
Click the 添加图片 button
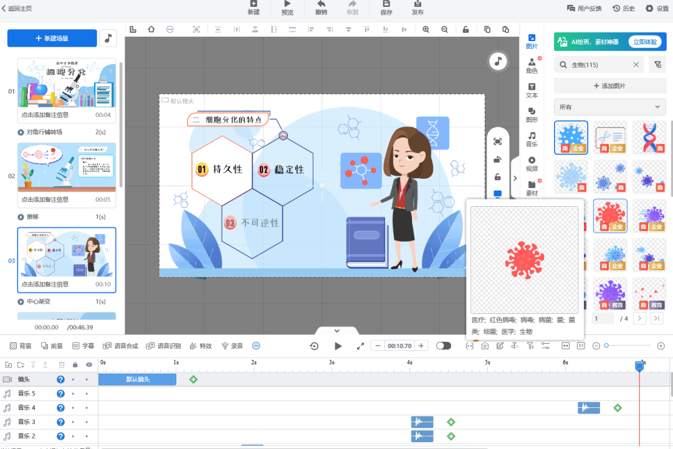pyautogui.click(x=610, y=86)
